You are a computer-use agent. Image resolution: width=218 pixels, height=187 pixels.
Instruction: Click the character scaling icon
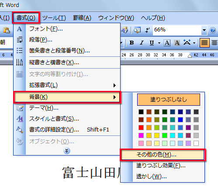187,42
